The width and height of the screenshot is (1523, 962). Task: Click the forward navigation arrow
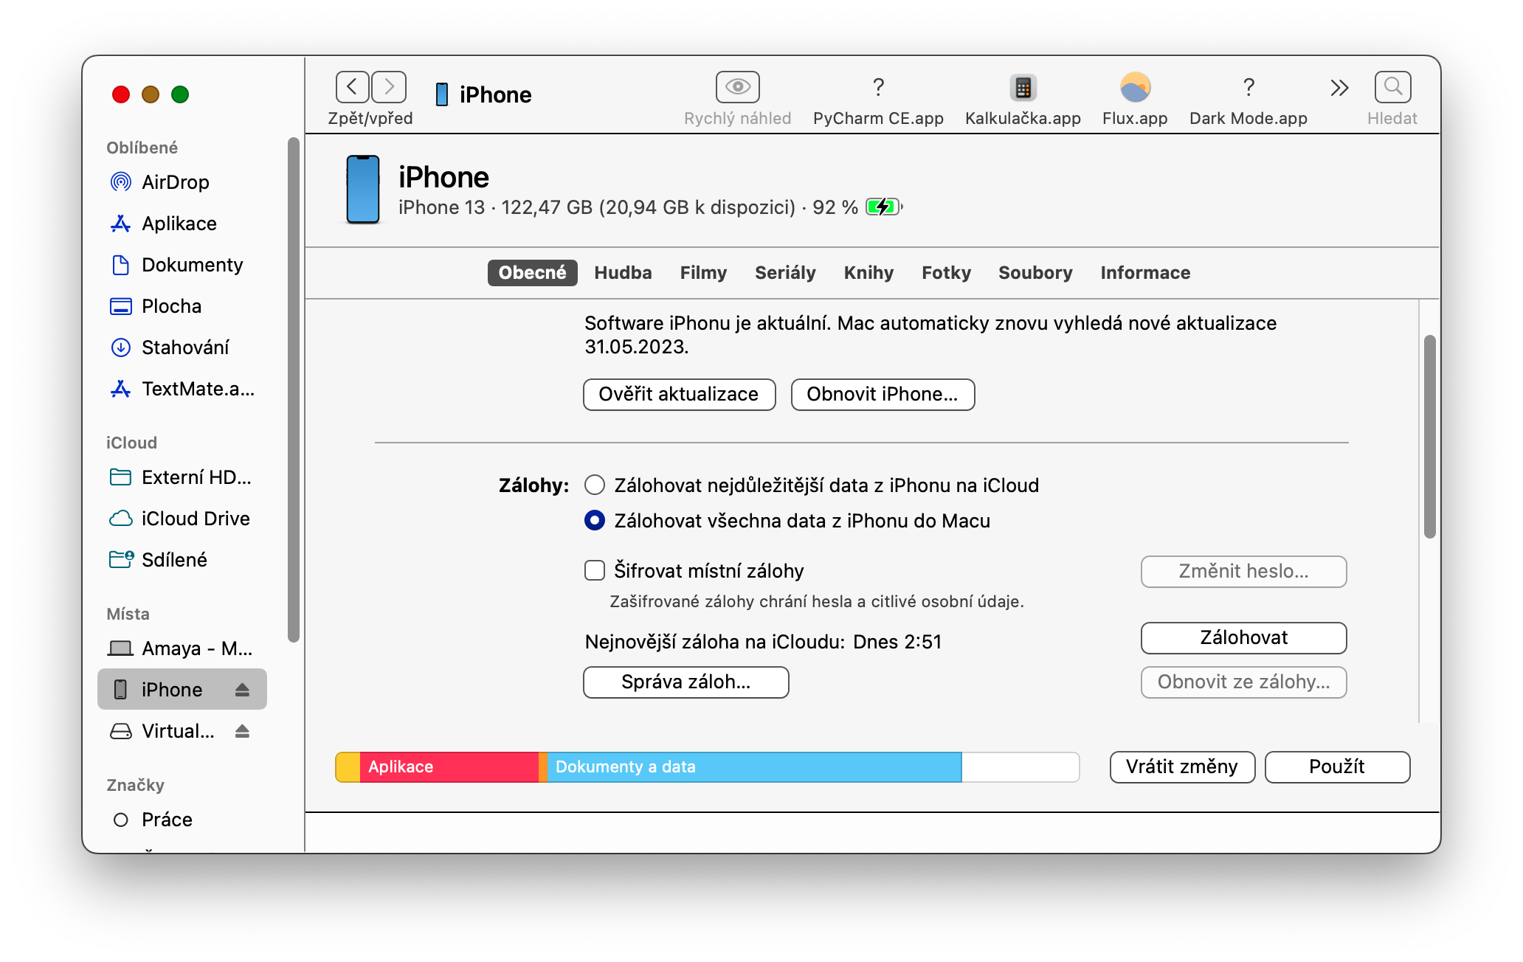point(389,87)
